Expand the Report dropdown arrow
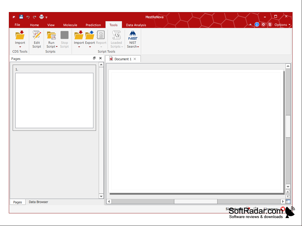This screenshot has height=226, width=302. click(x=101, y=47)
